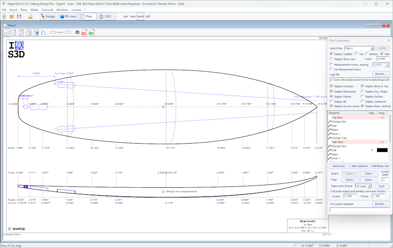Viewport: 393px width, 248px height.
Task: Open the Plans menu
Action: (24, 10)
